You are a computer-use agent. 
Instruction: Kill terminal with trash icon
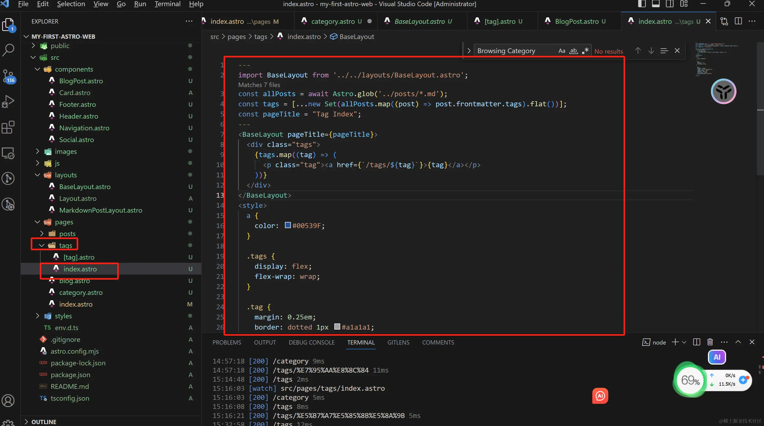coord(710,342)
